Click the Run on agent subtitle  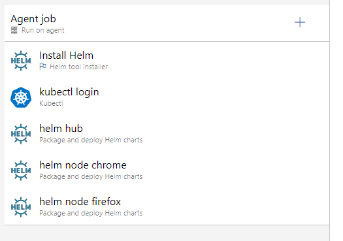[43, 30]
